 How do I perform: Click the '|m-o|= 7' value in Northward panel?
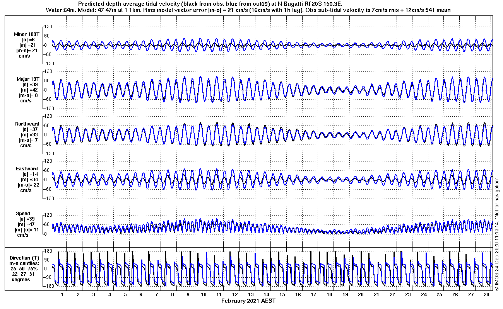click(x=28, y=140)
